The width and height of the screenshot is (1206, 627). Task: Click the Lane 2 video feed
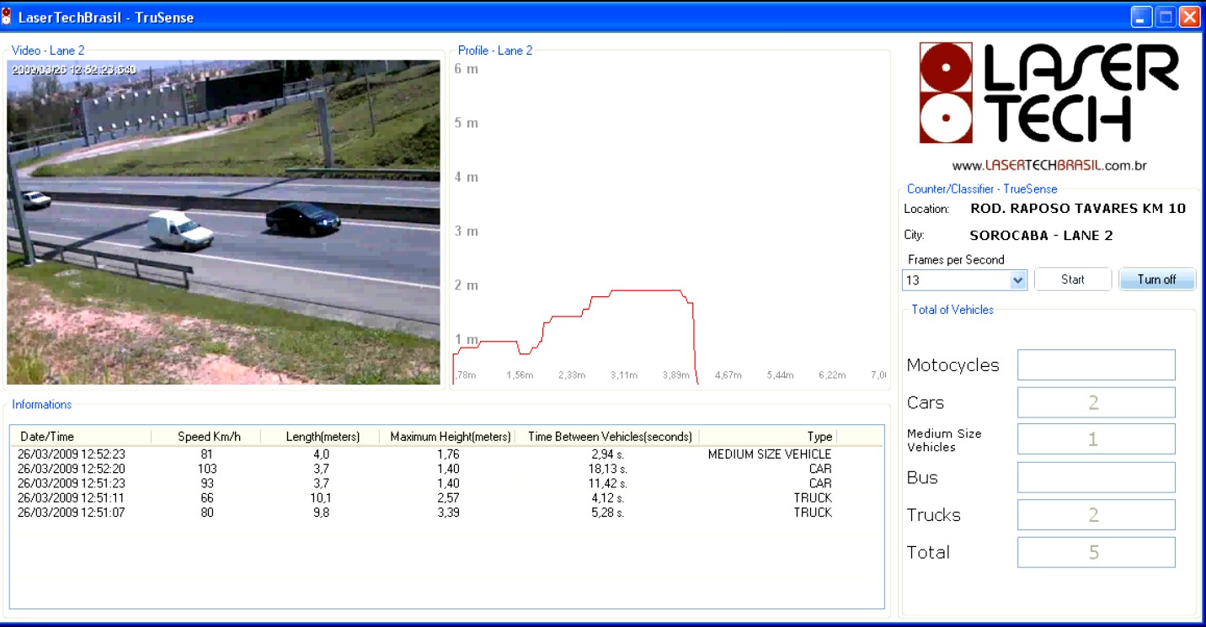(x=223, y=222)
